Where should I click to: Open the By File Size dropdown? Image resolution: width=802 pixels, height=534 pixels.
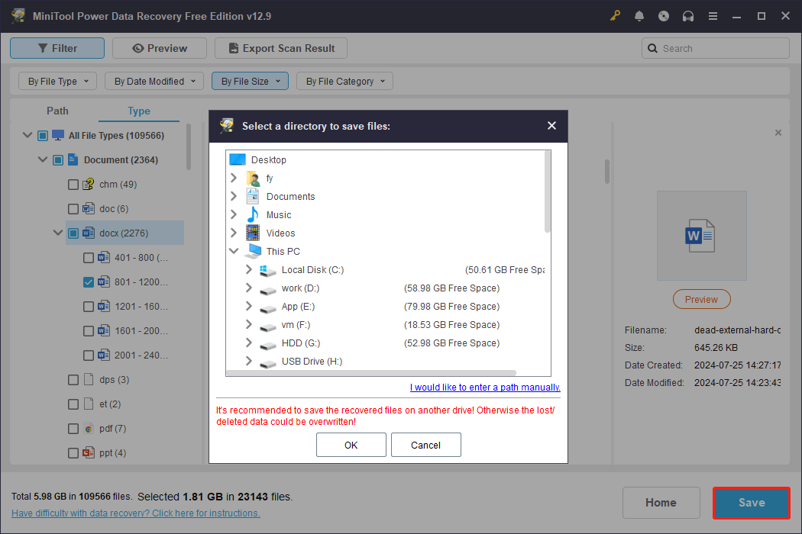tap(250, 82)
